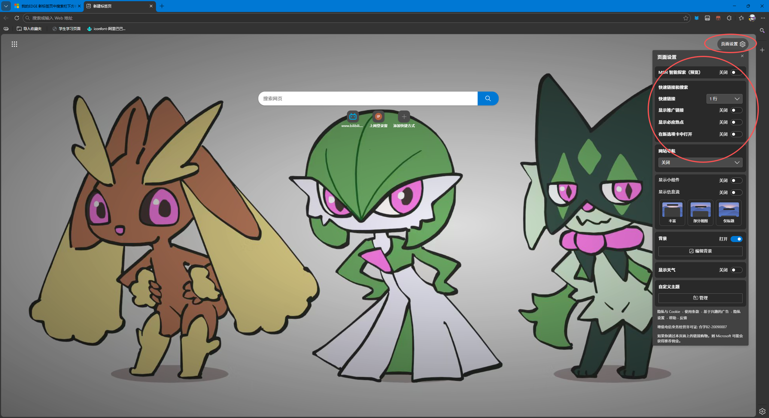Open sidebar settings gear at bottom
The width and height of the screenshot is (769, 418).
coord(762,411)
